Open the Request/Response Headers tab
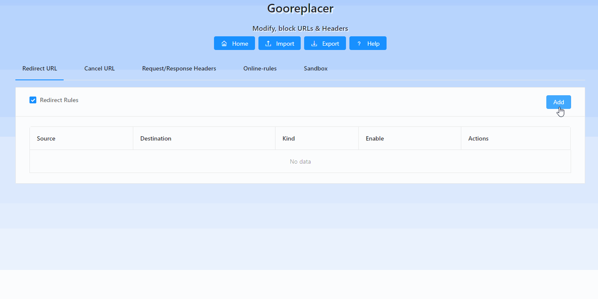The height and width of the screenshot is (299, 598). [179, 68]
